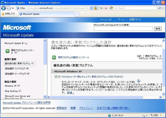
Task: Click the page icon in the address bar
Action: tap(18, 8)
